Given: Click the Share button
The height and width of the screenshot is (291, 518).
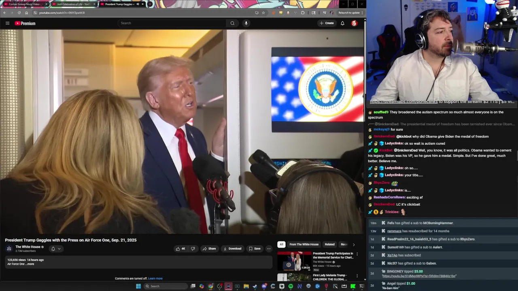Looking at the screenshot, I should click(209, 249).
